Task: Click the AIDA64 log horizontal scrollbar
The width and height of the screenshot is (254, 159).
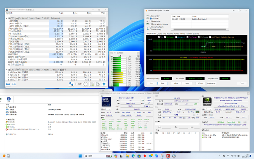Action: pyautogui.click(x=199, y=29)
